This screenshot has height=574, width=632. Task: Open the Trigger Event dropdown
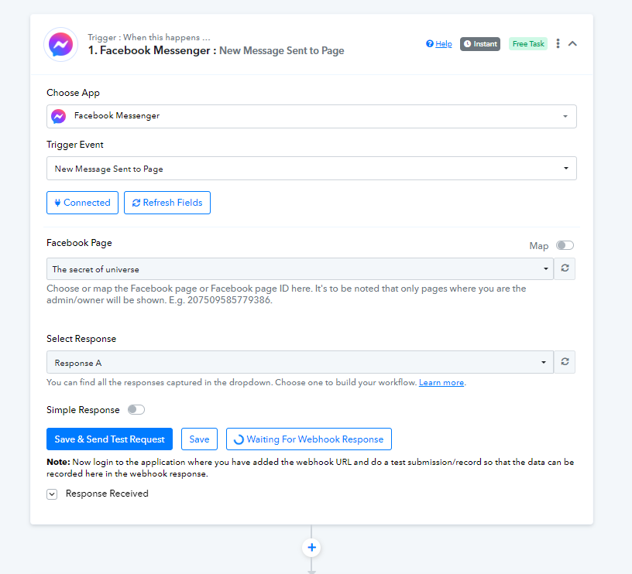click(x=311, y=169)
